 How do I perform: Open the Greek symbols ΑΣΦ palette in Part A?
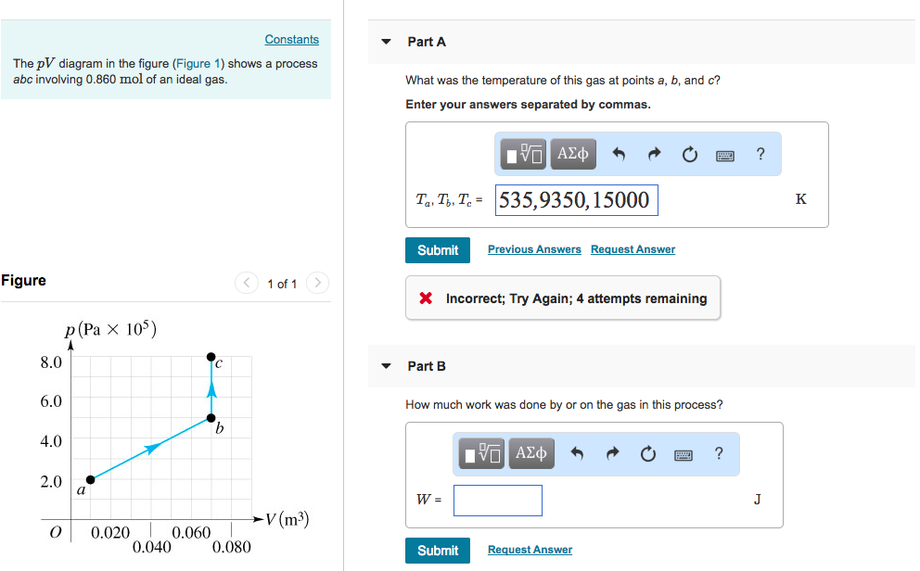[572, 154]
